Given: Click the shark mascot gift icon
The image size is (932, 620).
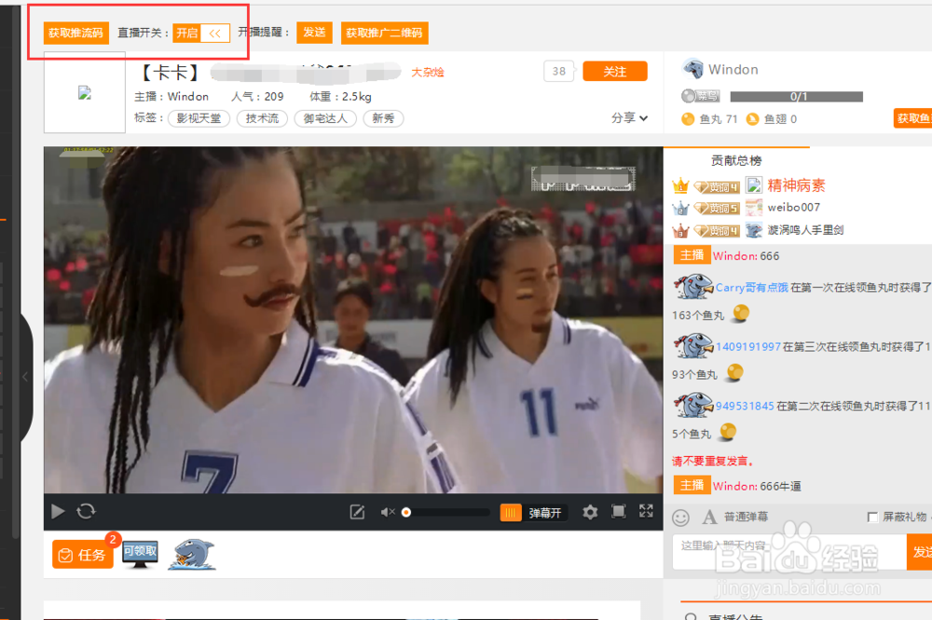Looking at the screenshot, I should tap(192, 554).
